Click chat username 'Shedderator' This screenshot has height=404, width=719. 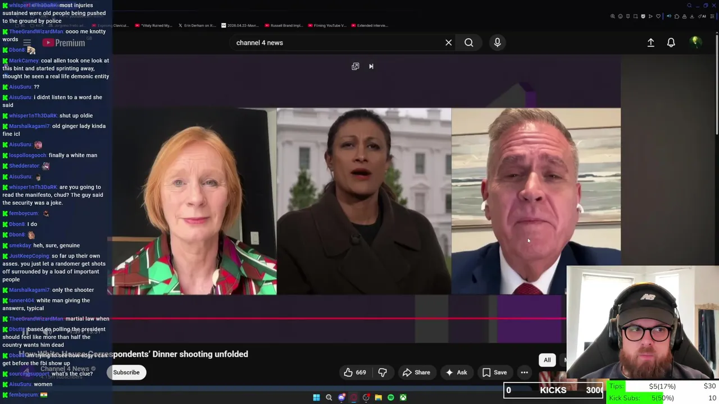point(24,166)
